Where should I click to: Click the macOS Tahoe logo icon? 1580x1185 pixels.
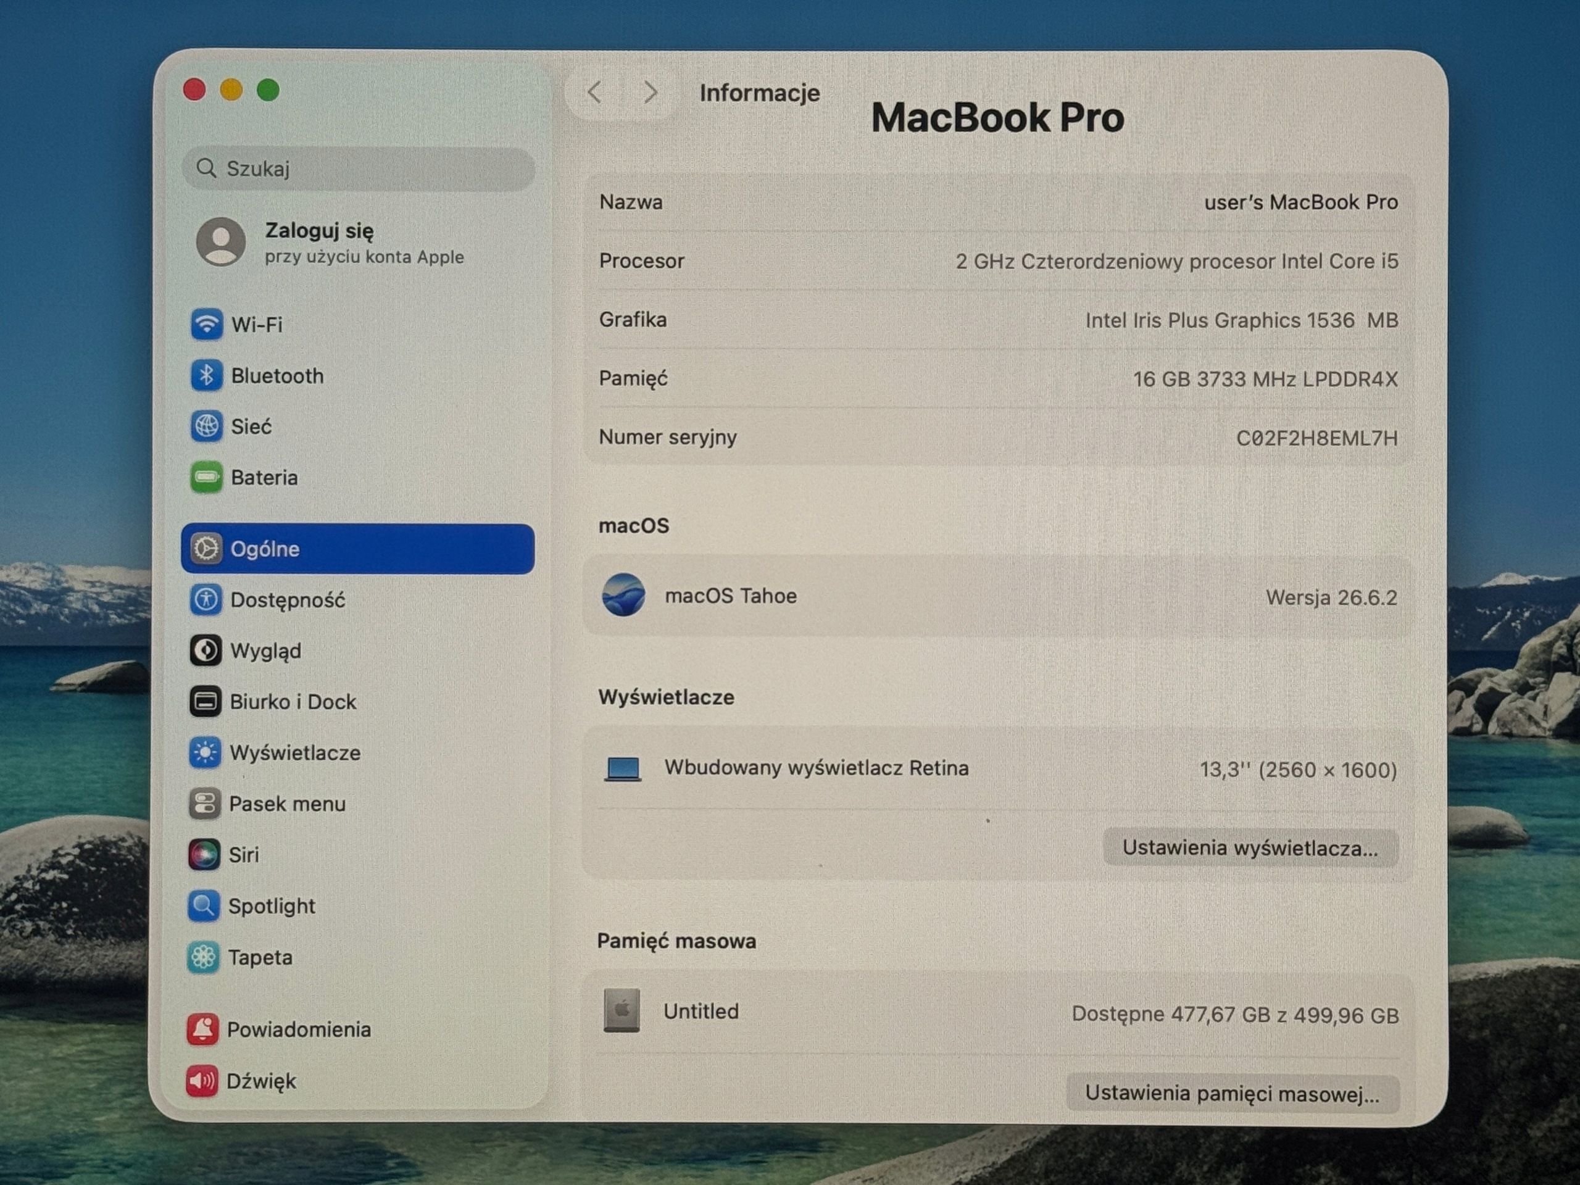pyautogui.click(x=623, y=595)
